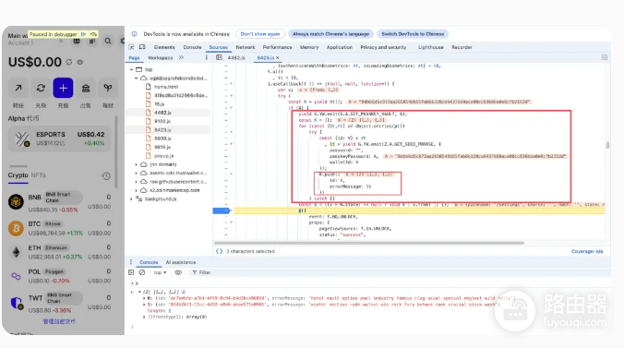Open the Lighthouse panel

pyautogui.click(x=430, y=47)
